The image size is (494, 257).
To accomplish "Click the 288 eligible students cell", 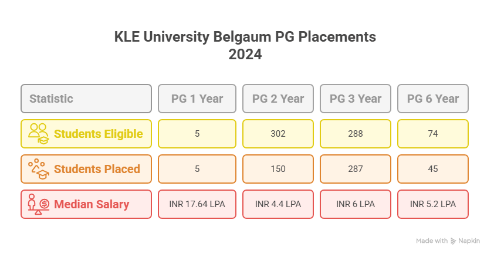I will point(356,134).
